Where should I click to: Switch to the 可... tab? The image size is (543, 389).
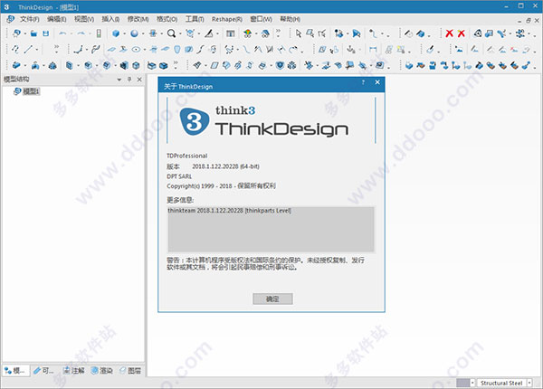tap(43, 371)
